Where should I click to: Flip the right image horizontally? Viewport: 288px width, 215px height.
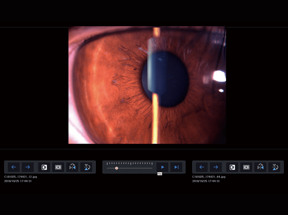pos(260,167)
